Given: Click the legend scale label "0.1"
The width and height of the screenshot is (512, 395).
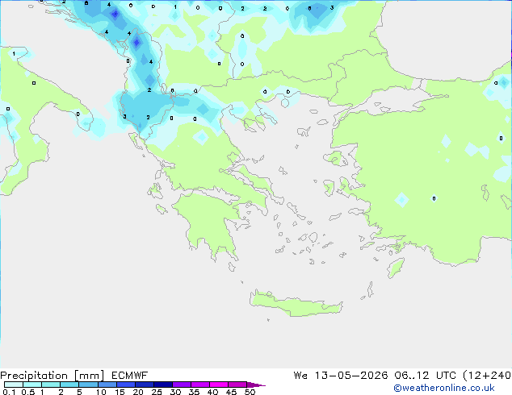Looking at the screenshot, I should coord(9,392).
